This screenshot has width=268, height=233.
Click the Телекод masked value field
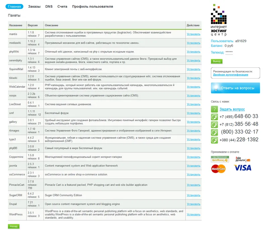229,52
